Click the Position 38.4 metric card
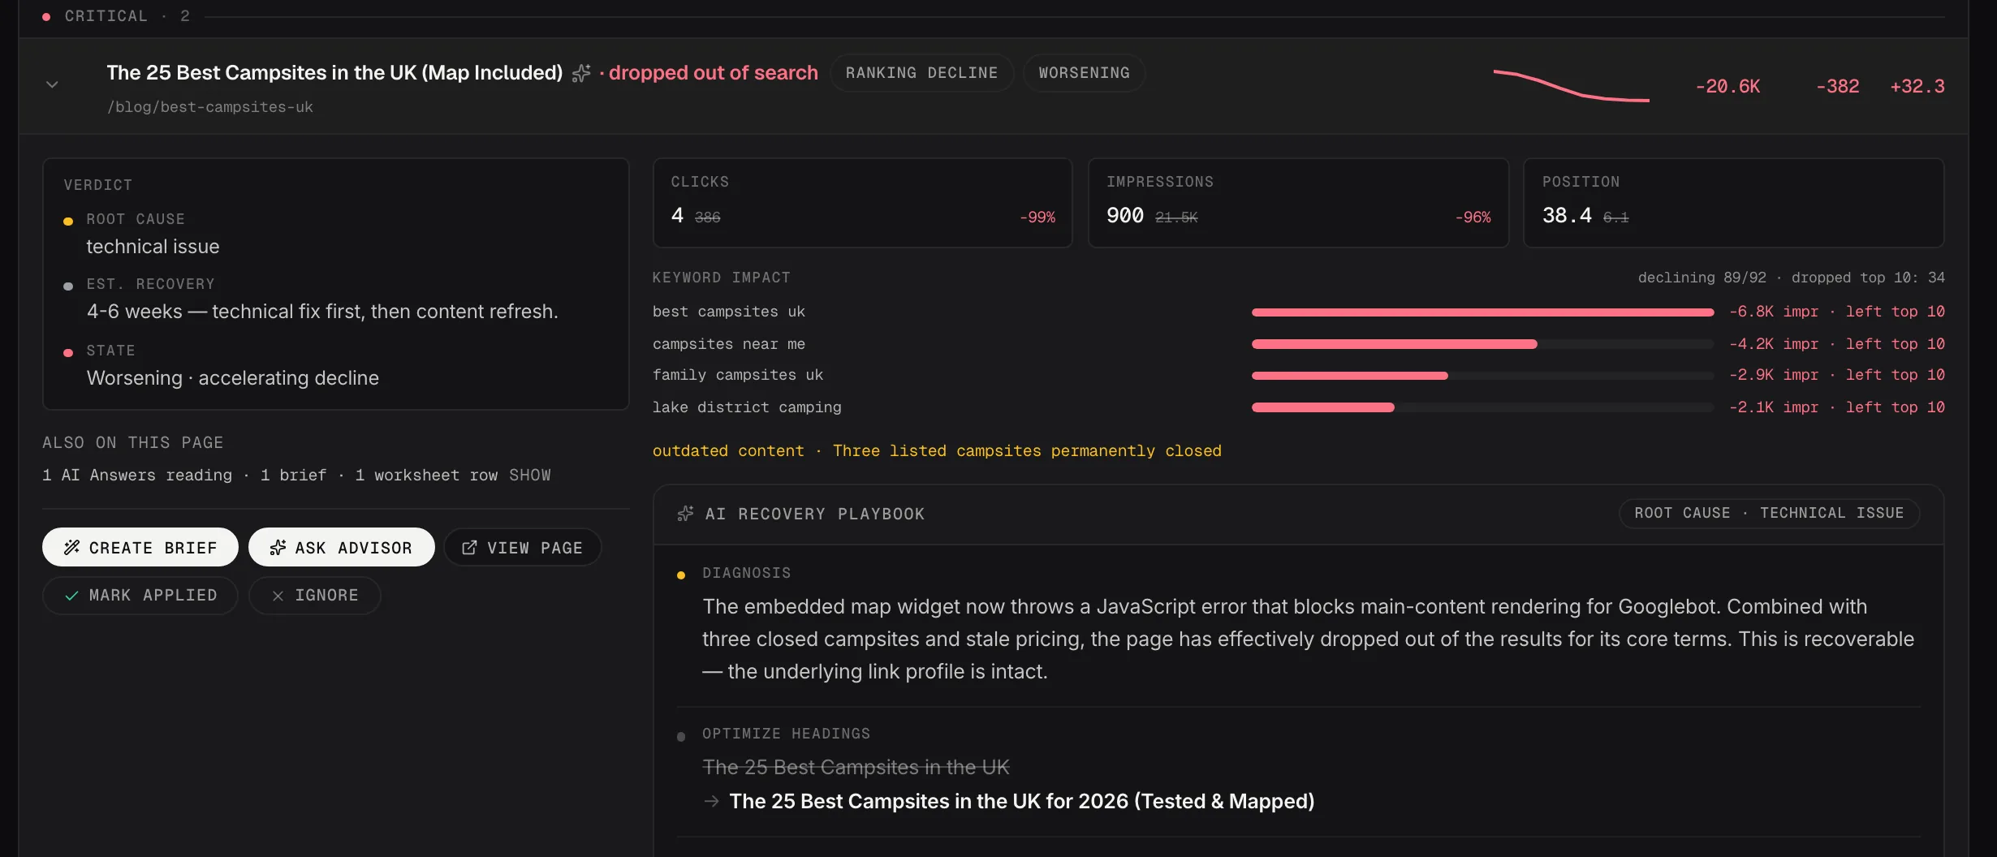Viewport: 1997px width, 857px height. [x=1734, y=203]
